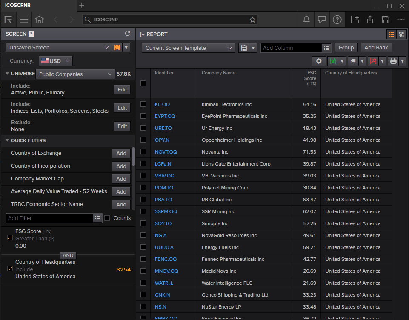Viewport: 409px width, 320px height.
Task: Open the print options for the report
Action: pyautogui.click(x=392, y=61)
